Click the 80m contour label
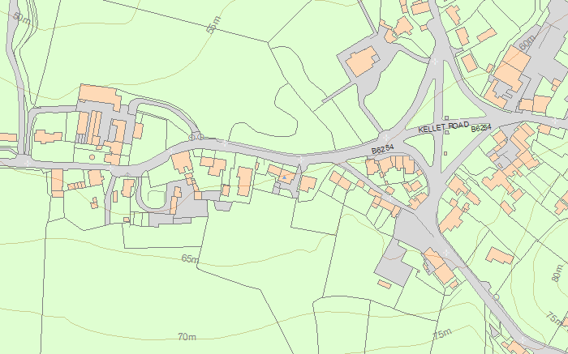Image resolution: width=568 pixels, height=354 pixels. click(x=558, y=273)
